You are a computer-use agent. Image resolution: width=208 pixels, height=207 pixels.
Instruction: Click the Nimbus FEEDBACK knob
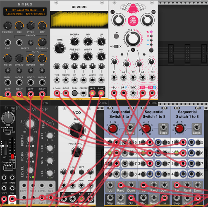pos(42,42)
